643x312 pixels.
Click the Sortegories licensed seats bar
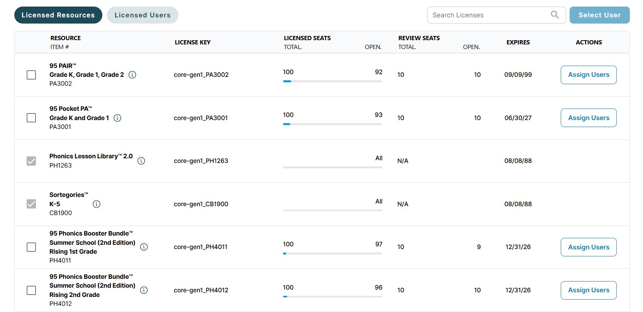tap(333, 210)
